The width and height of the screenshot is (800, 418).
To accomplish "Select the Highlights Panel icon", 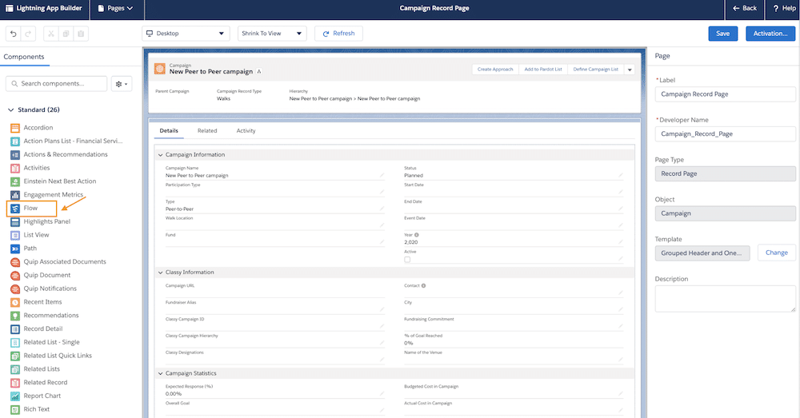I will pyautogui.click(x=15, y=221).
